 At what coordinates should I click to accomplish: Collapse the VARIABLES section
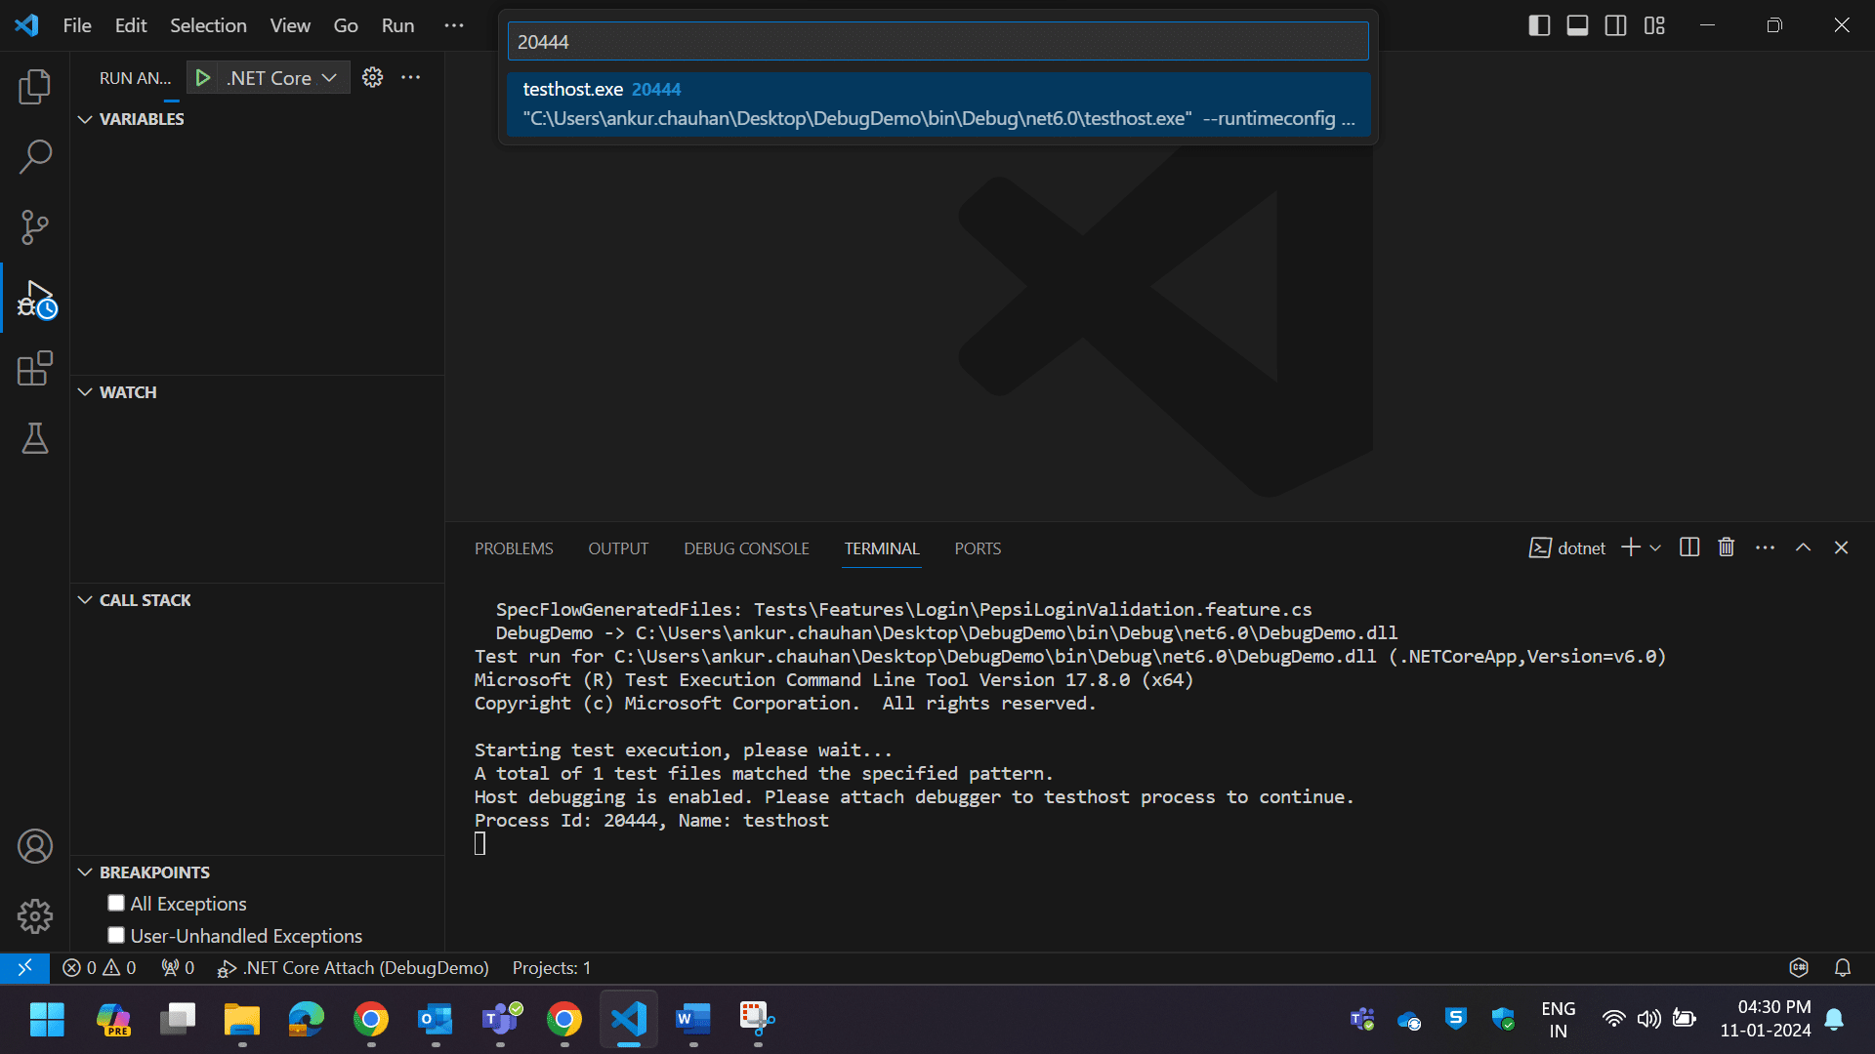coord(85,119)
